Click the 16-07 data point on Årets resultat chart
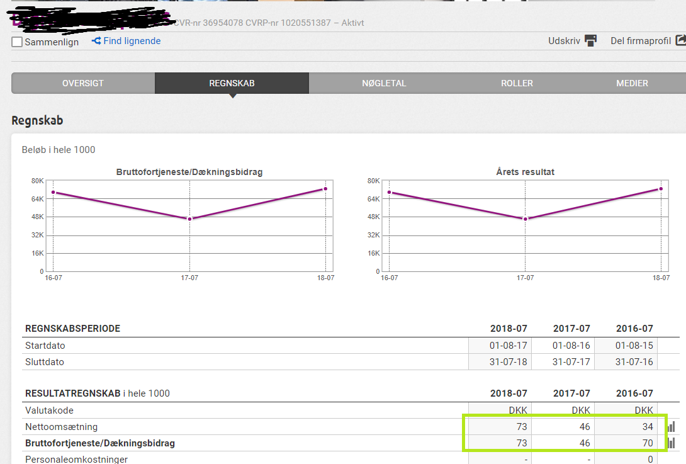Screen dimensions: 686x464 (389, 192)
